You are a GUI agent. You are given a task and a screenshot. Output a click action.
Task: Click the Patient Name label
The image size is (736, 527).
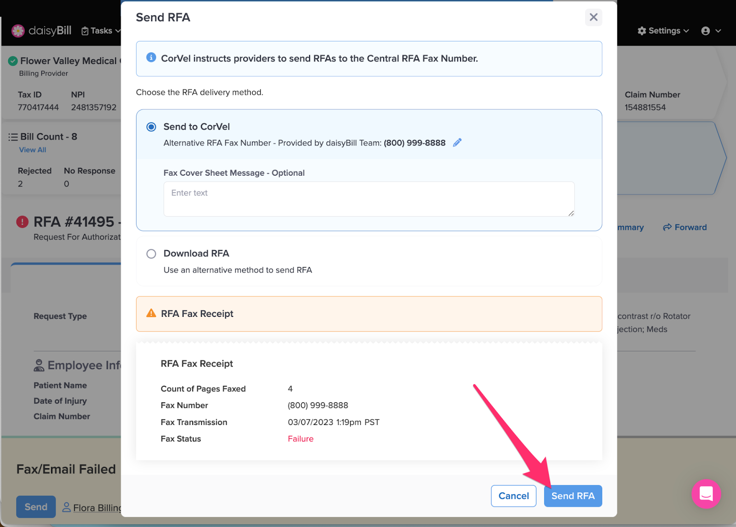coord(60,385)
